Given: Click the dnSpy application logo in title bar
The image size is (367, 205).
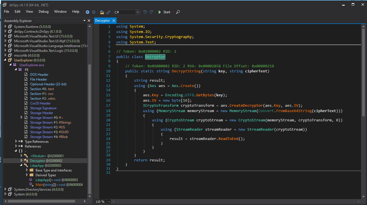Looking at the screenshot, I should coord(5,5).
